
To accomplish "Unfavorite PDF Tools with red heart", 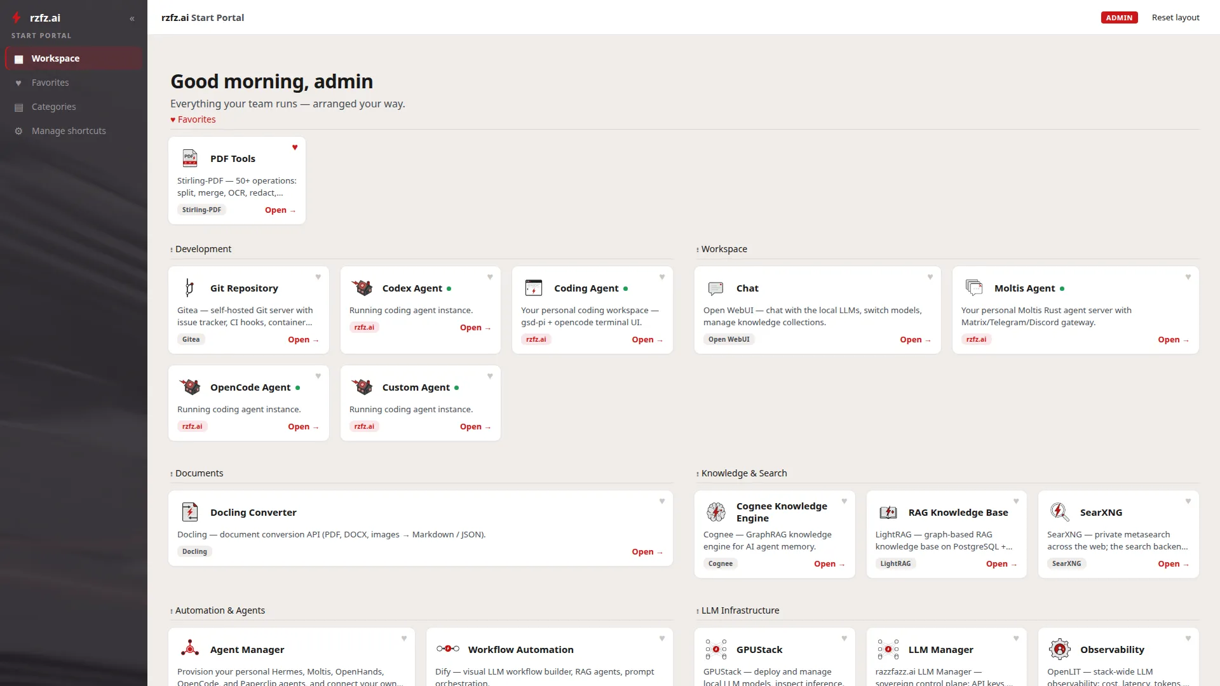I will click(x=295, y=147).
